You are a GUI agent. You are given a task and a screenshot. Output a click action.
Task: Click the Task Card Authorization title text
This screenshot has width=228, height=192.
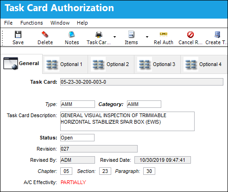coord(59,8)
